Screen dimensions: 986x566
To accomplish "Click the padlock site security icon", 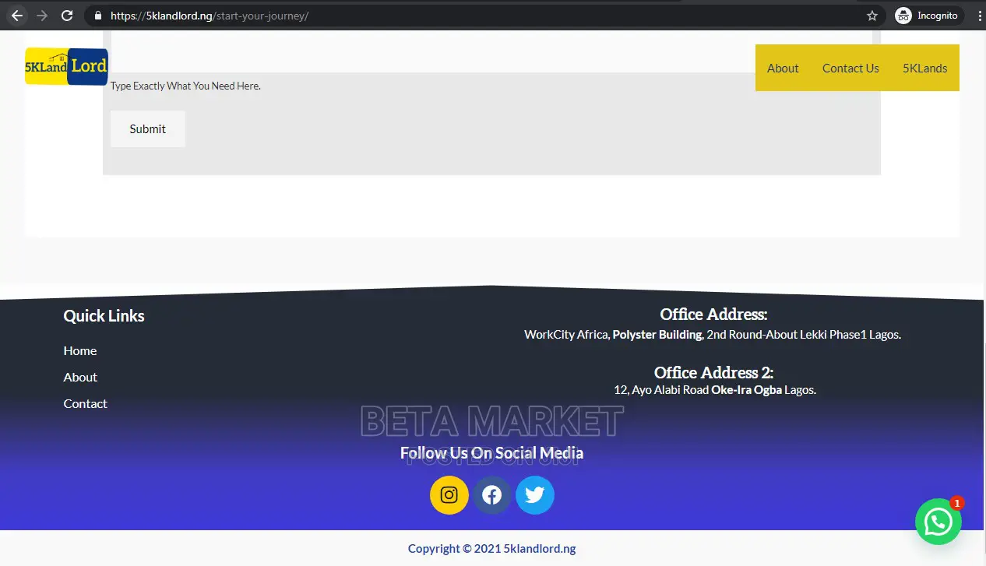I will coord(97,16).
